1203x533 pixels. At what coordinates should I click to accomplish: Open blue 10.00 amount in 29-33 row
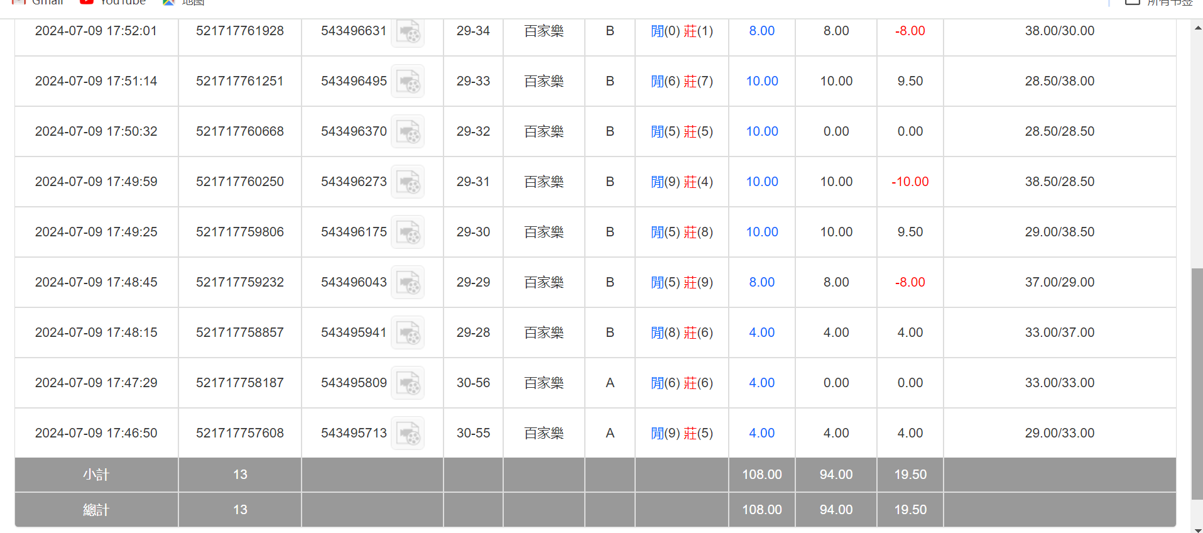761,81
